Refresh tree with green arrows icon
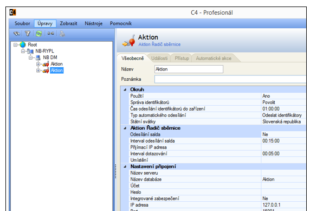This screenshot has height=211, width=310. (39, 34)
